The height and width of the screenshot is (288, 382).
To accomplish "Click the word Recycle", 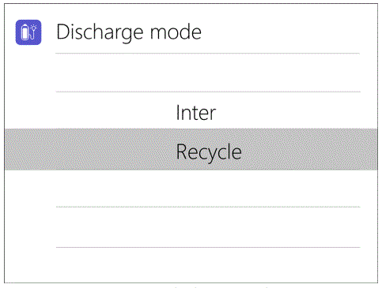I will tap(209, 151).
